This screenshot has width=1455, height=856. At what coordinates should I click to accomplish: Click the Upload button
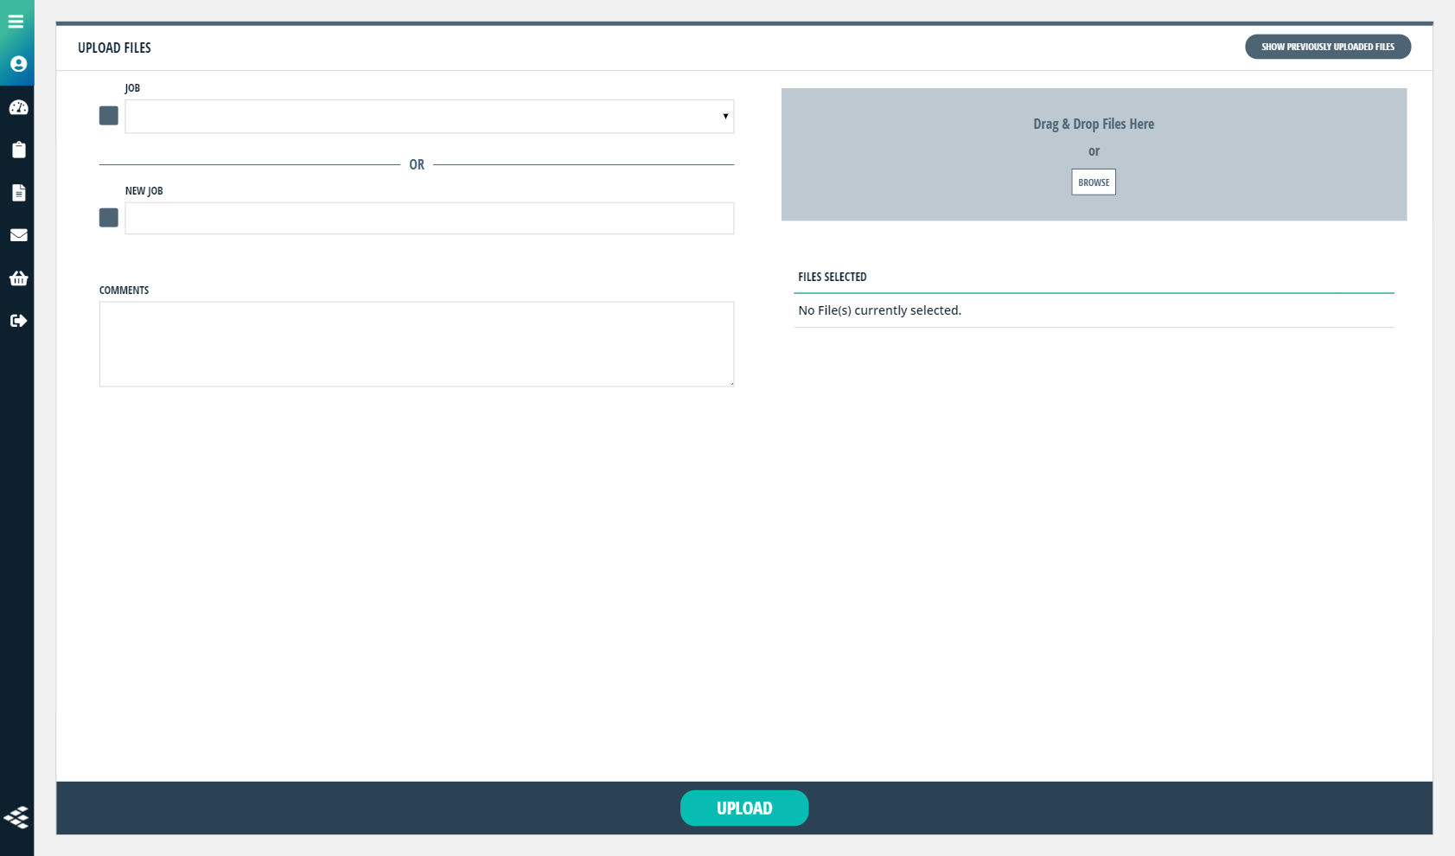744,808
